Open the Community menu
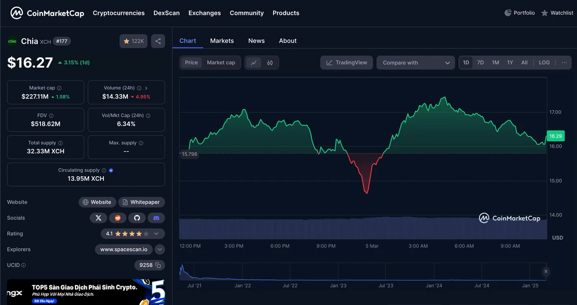The height and width of the screenshot is (305, 577). click(247, 13)
